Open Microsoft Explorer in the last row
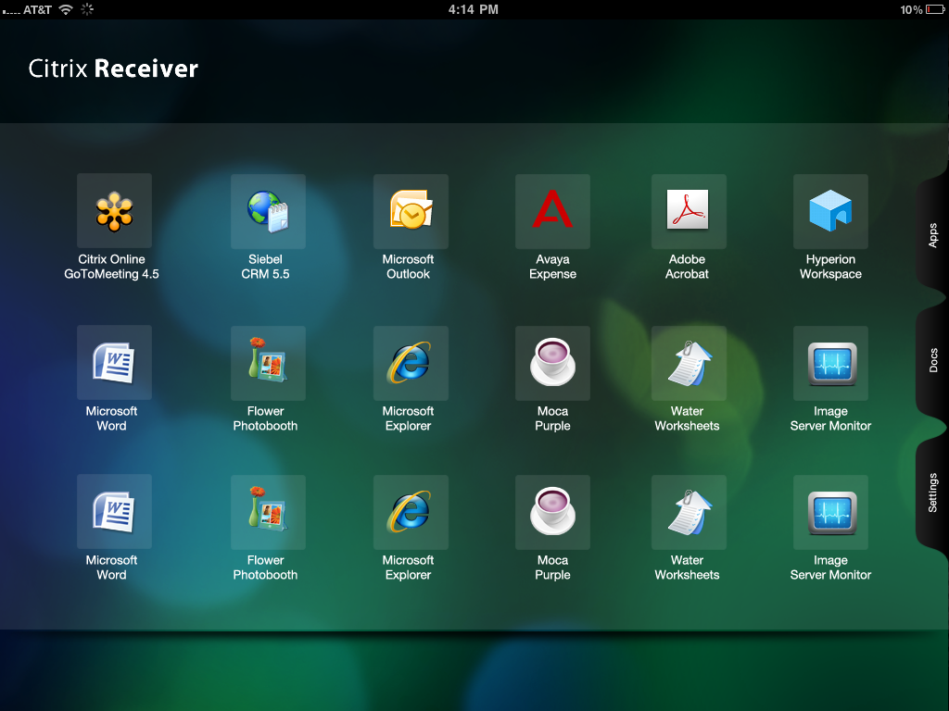 coord(411,511)
